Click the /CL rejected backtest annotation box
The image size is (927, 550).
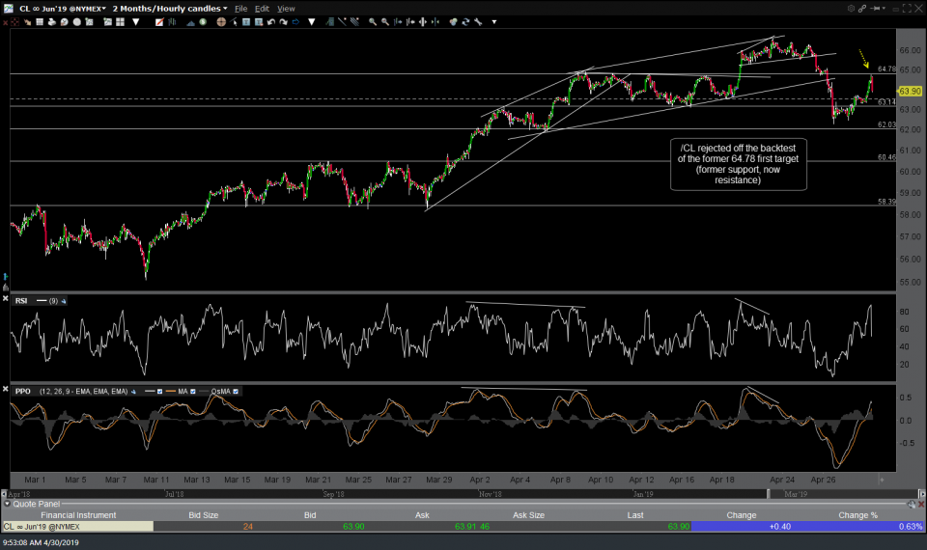(x=738, y=164)
